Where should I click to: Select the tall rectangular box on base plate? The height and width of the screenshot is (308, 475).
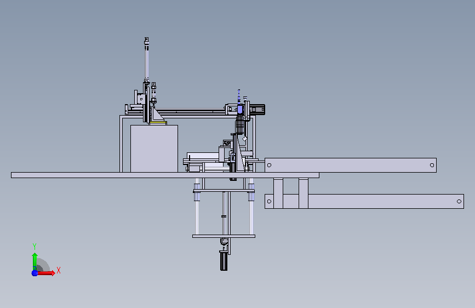(x=154, y=149)
